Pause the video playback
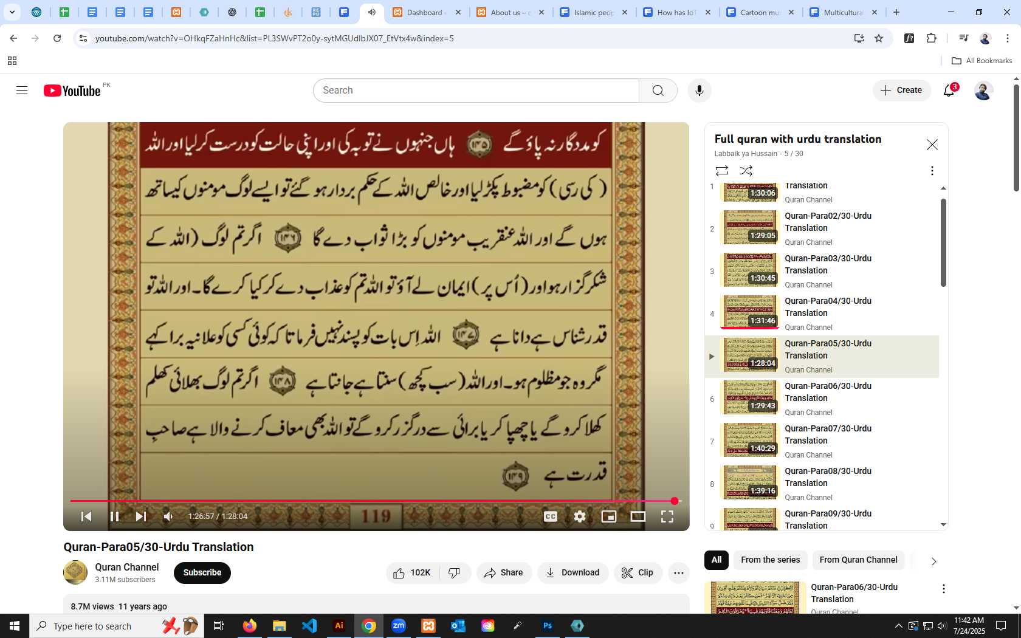Screen dimensions: 1021x638 point(114,516)
